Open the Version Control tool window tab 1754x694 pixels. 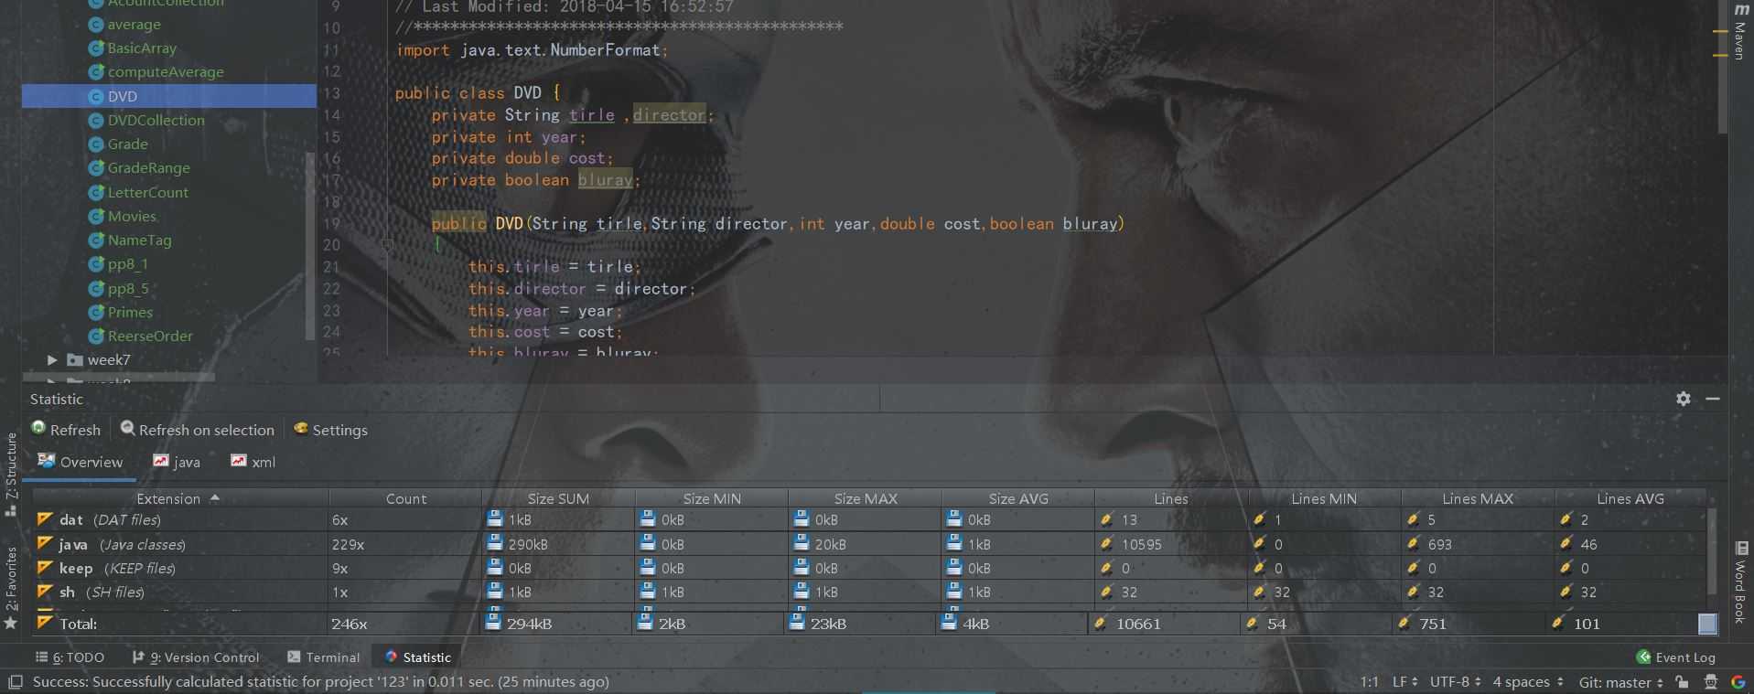point(196,657)
